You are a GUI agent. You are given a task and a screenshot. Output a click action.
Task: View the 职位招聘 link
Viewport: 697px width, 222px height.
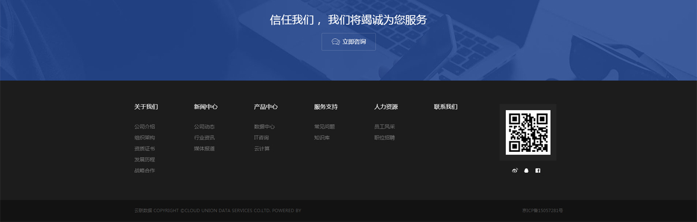[x=385, y=137]
